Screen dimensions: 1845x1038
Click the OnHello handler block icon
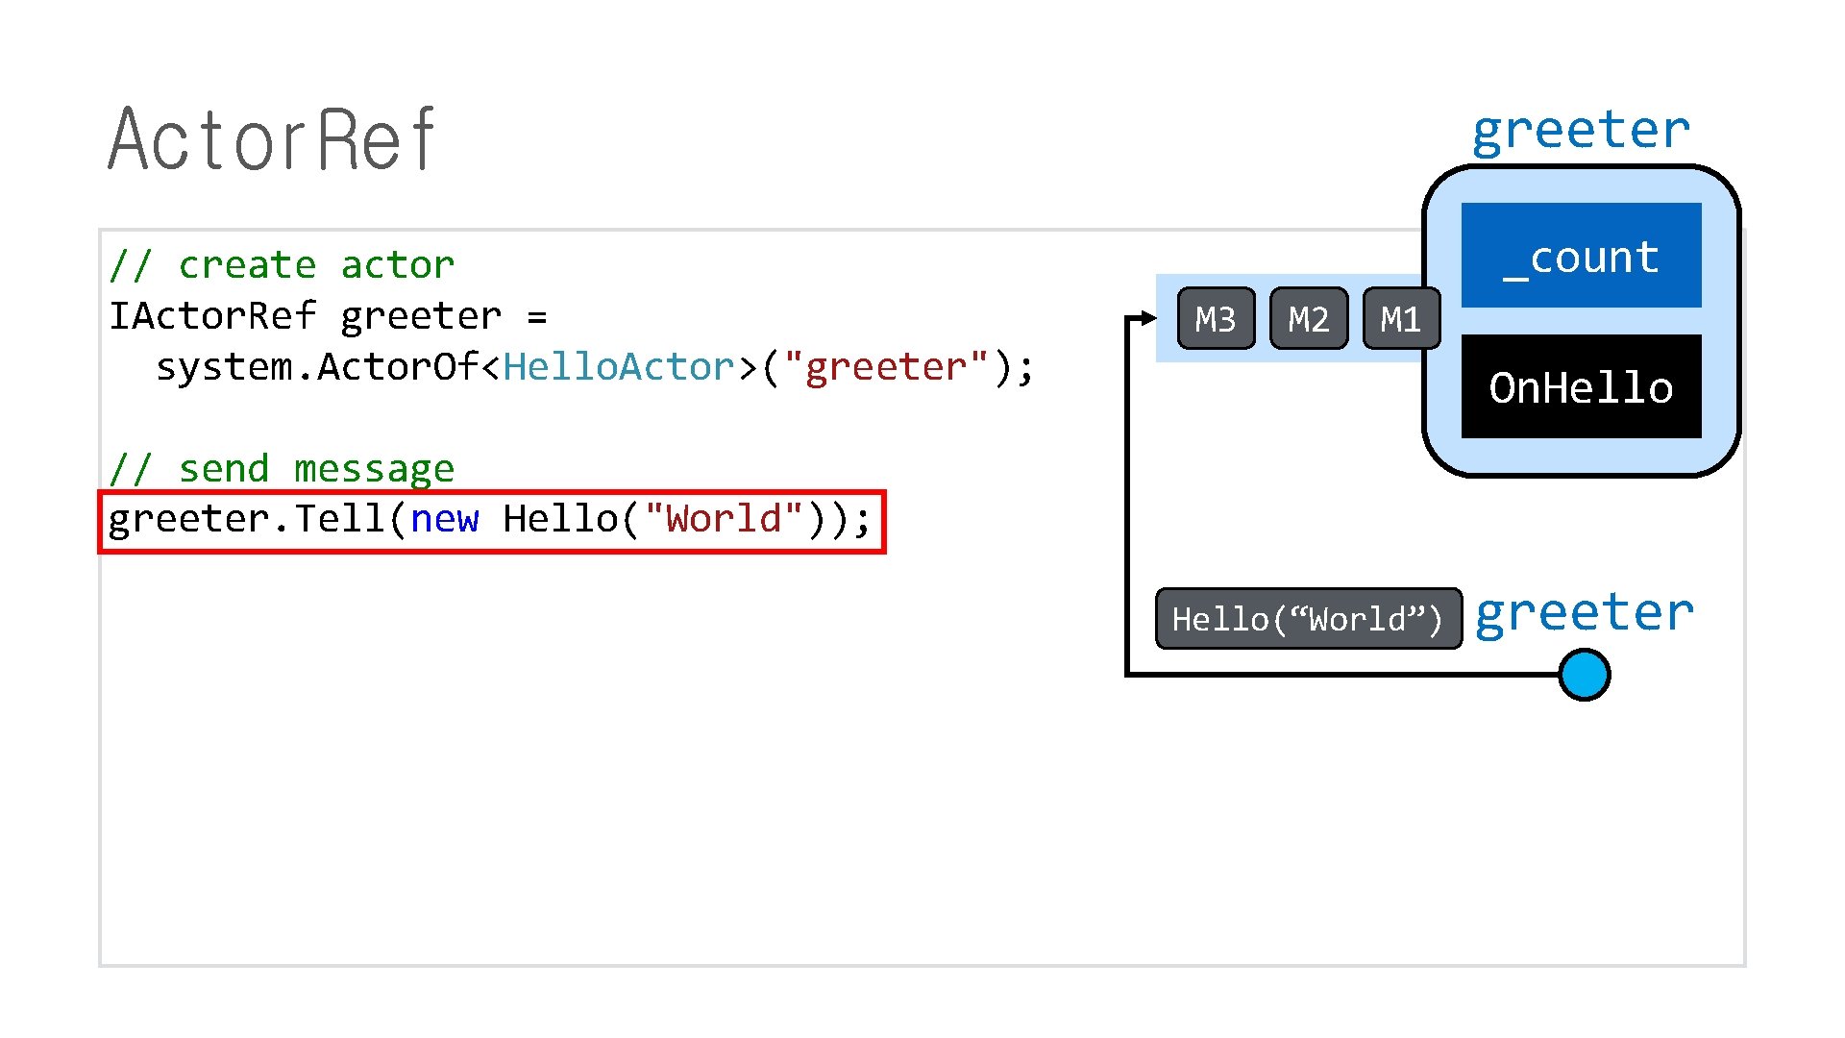[1583, 386]
